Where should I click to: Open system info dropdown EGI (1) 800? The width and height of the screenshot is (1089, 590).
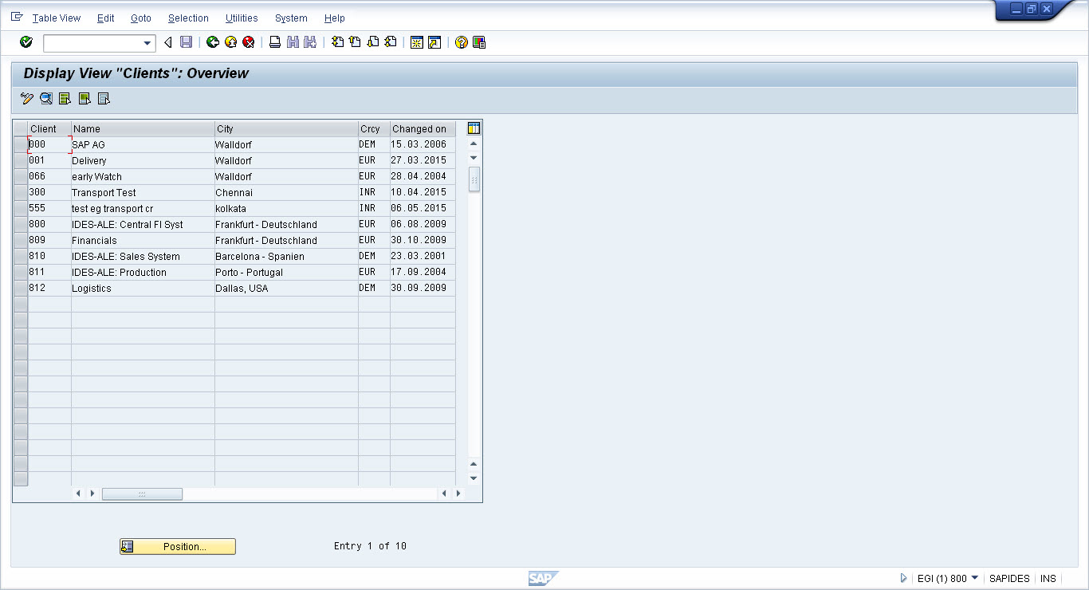pos(948,578)
